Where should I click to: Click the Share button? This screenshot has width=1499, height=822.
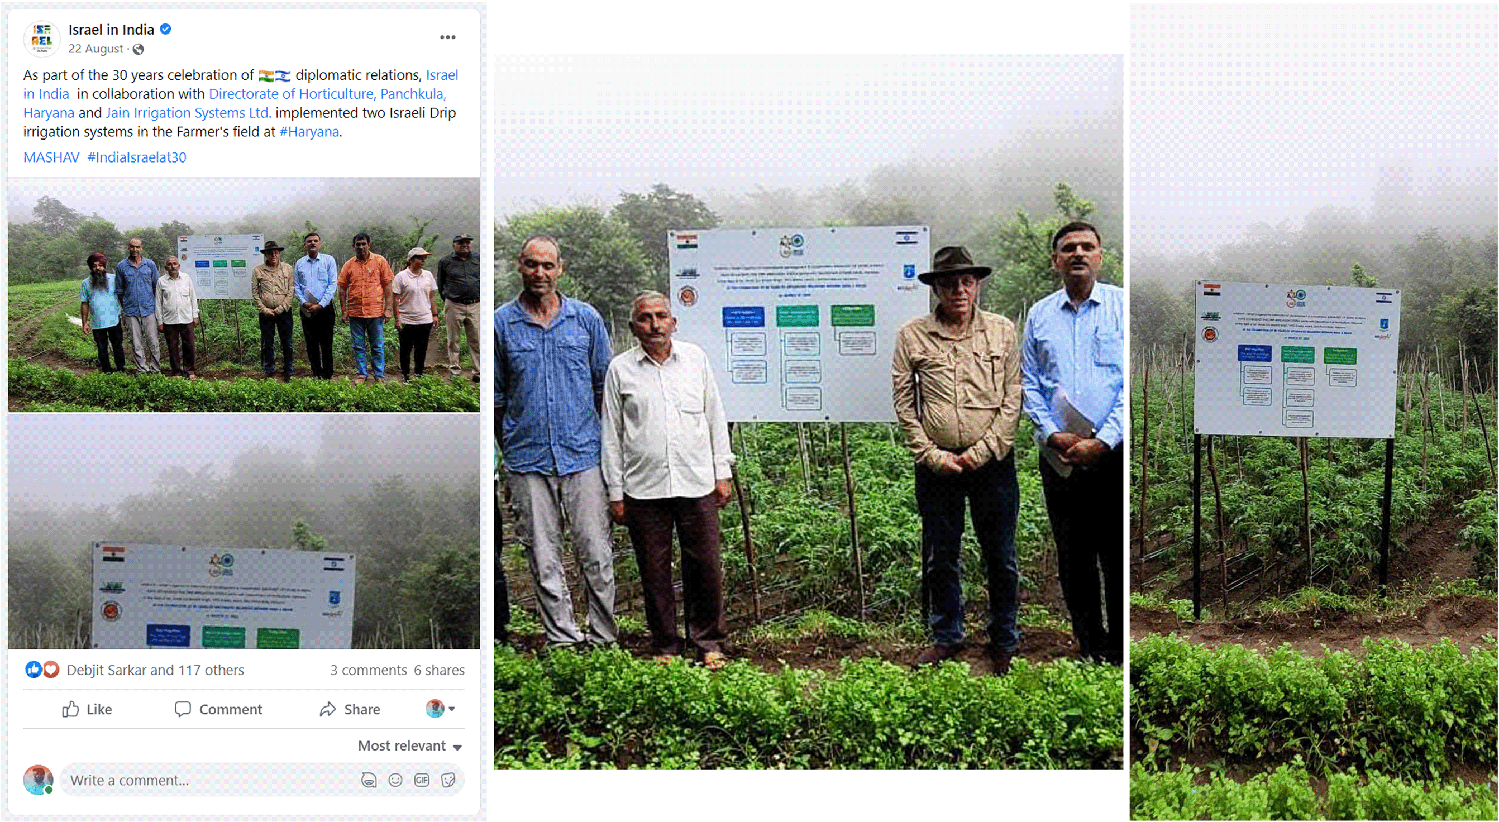point(350,709)
